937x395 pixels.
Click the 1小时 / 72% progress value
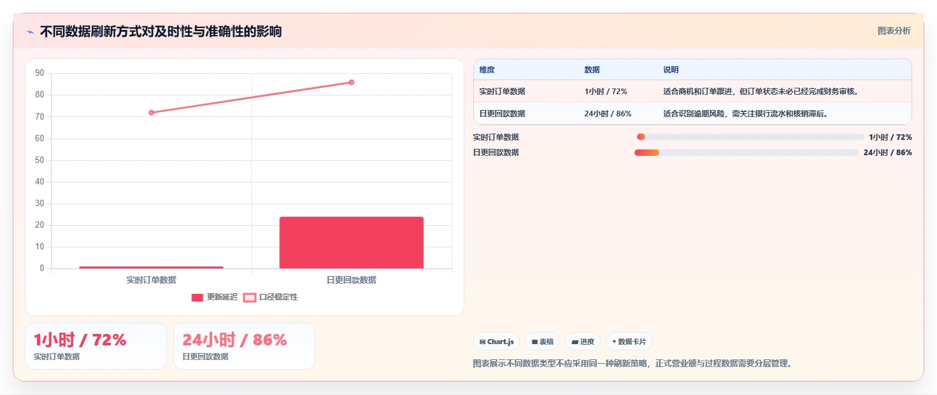[891, 137]
